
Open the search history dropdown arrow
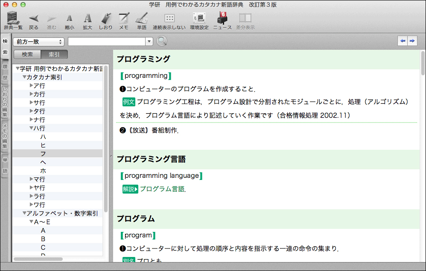[149, 42]
